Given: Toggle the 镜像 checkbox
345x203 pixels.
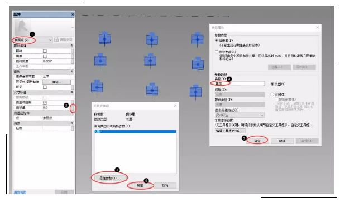Looking at the screenshot, I should pyautogui.click(x=45, y=56).
